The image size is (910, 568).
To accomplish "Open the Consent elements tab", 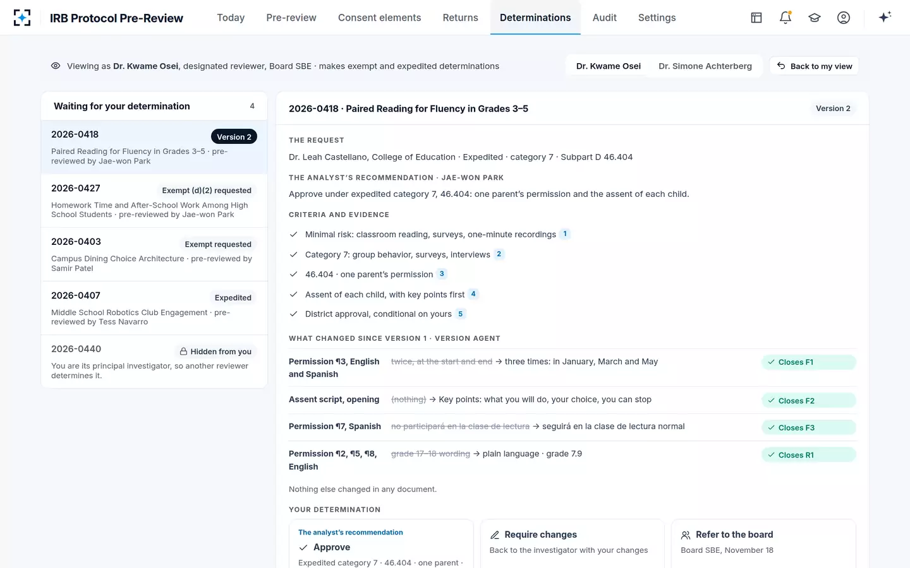I will click(379, 18).
